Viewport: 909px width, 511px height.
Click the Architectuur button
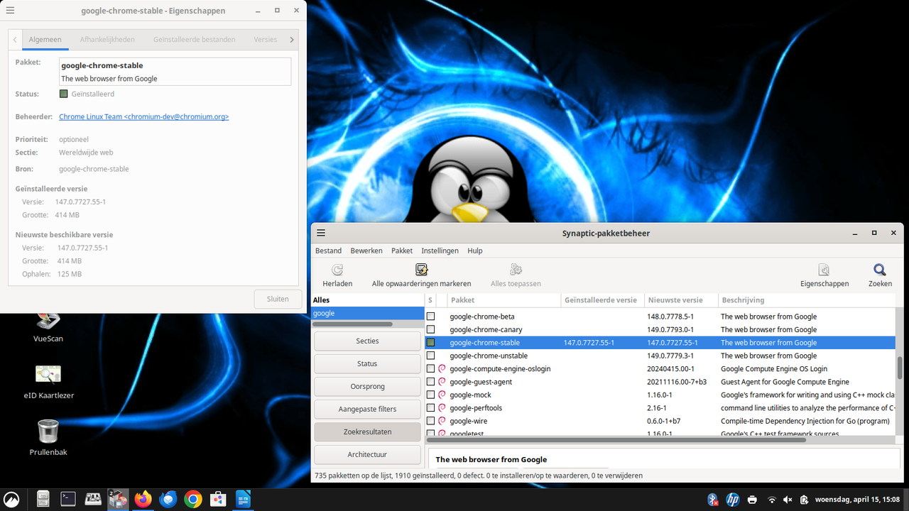[x=367, y=455]
